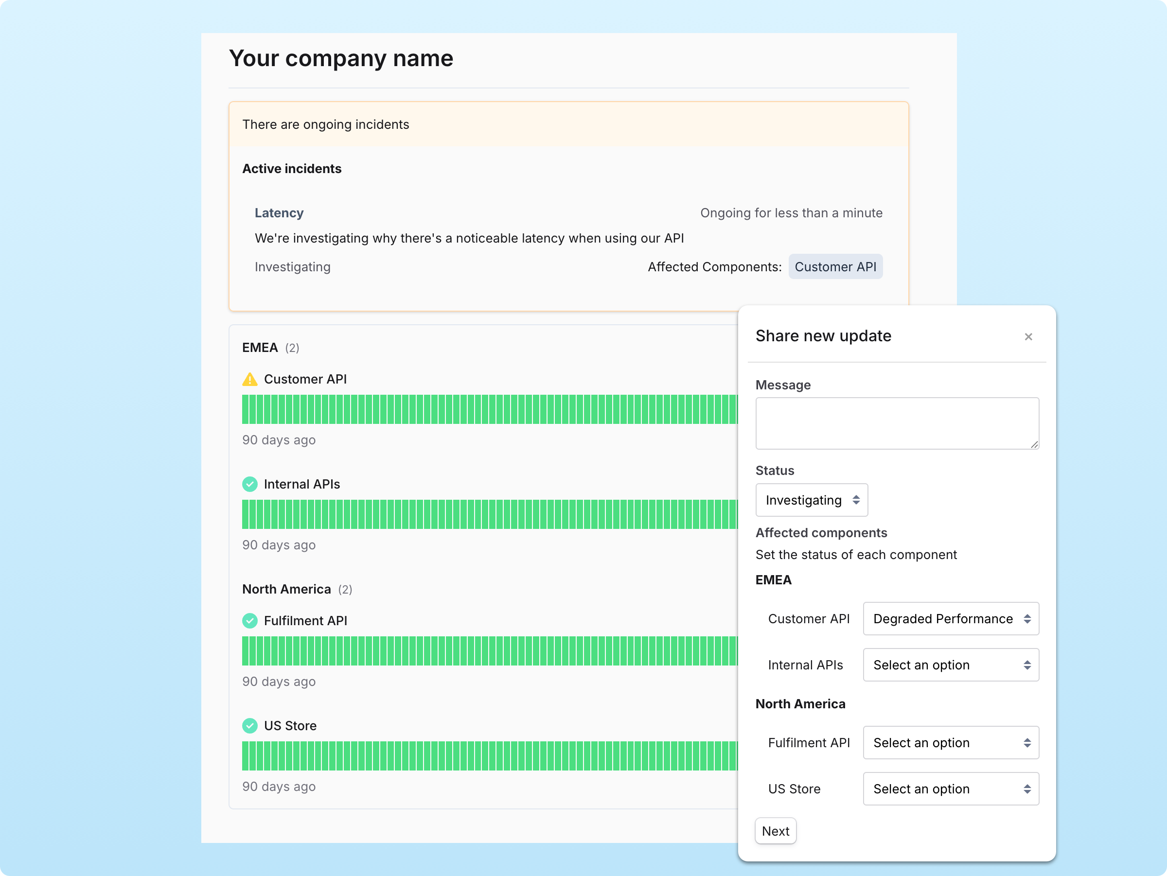Image resolution: width=1167 pixels, height=876 pixels.
Task: Open the Latency incident link
Action: [x=279, y=213]
